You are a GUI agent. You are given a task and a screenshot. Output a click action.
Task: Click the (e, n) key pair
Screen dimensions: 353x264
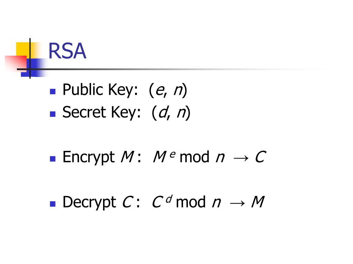click(168, 90)
